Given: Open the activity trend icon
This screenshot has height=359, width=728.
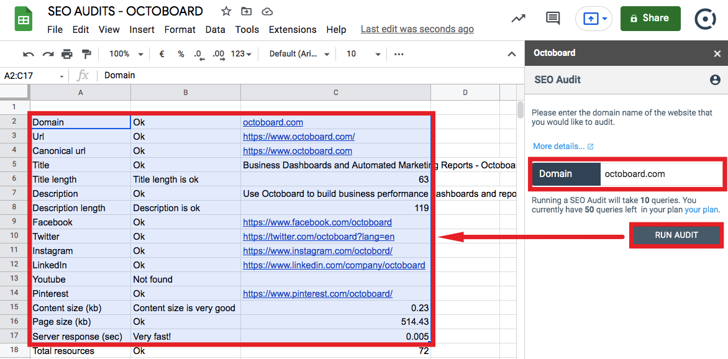Looking at the screenshot, I should tap(518, 19).
